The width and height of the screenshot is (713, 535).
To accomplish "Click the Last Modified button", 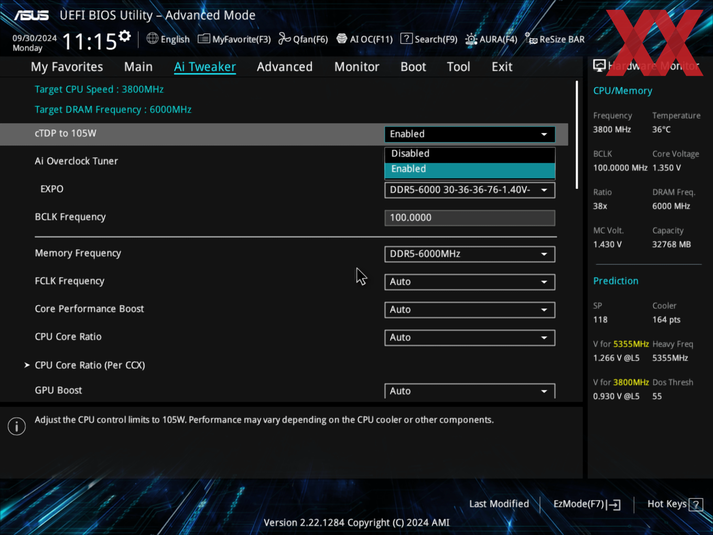I will coord(499,504).
